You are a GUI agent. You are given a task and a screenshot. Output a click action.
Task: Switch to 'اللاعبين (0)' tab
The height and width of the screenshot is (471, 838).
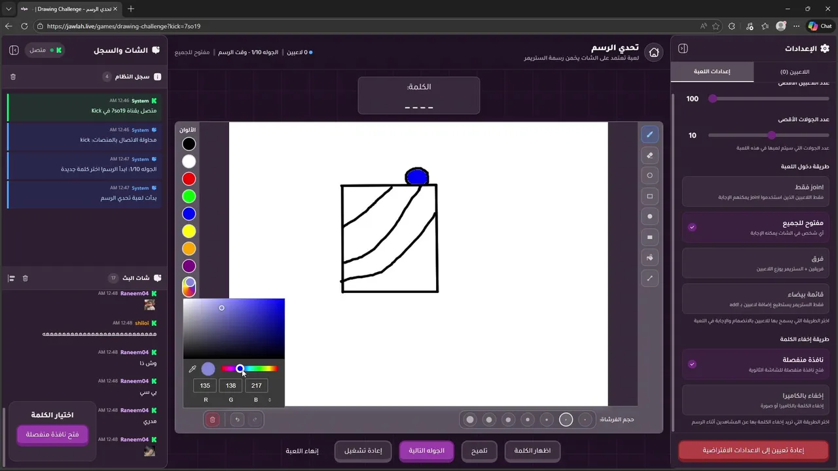tap(795, 71)
